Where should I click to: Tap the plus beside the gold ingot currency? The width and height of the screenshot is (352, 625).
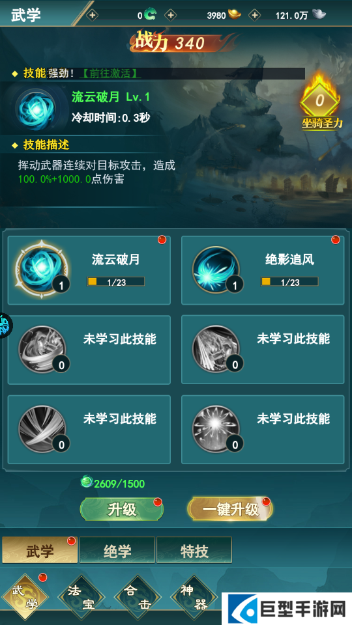[170, 15]
